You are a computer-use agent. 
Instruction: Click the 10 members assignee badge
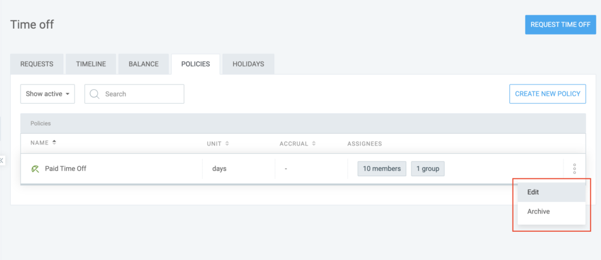click(x=381, y=169)
